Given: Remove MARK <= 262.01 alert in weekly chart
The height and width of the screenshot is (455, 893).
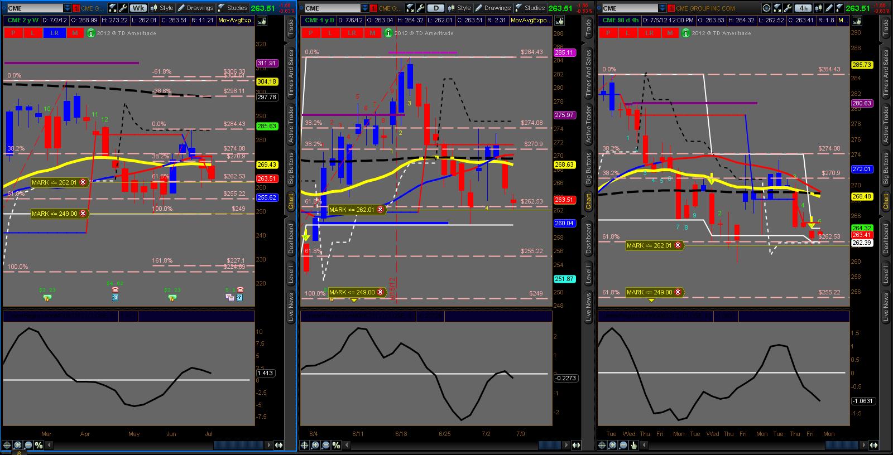Looking at the screenshot, I should click(x=83, y=182).
